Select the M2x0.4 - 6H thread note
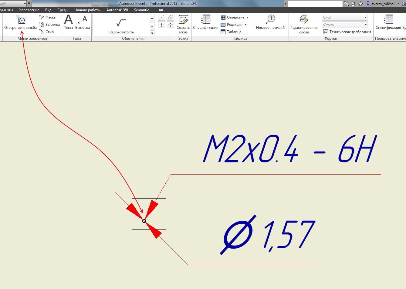This screenshot has width=406, height=289. [290, 149]
